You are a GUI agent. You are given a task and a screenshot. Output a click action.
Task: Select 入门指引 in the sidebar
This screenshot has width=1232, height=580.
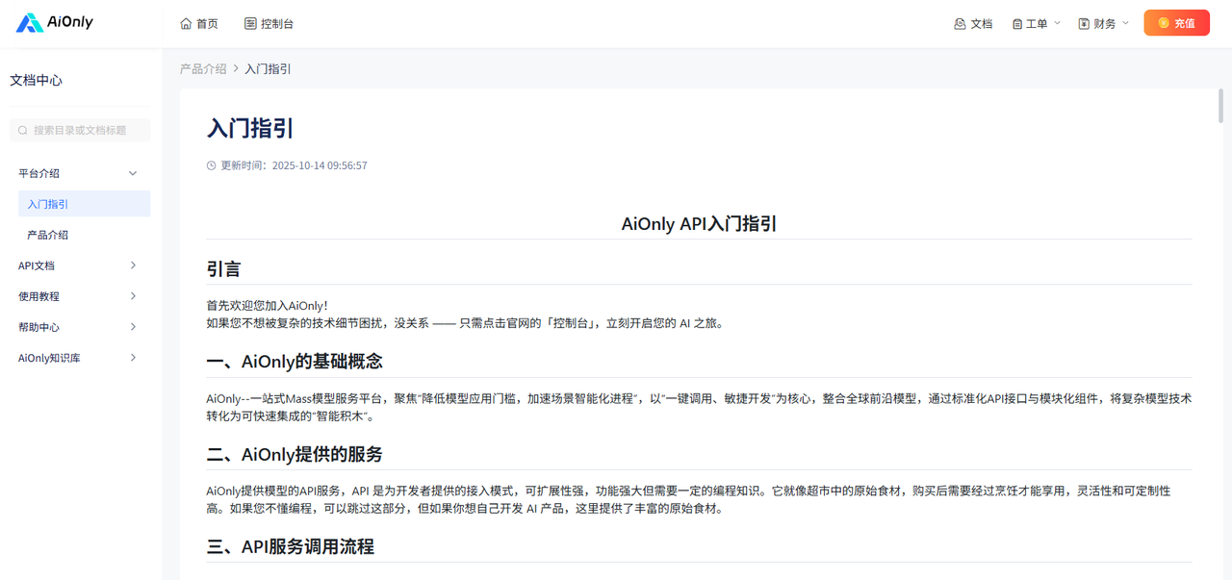point(84,204)
